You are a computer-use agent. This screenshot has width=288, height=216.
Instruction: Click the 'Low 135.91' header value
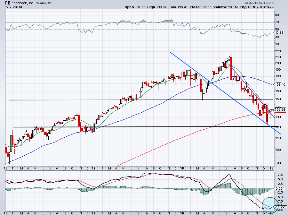point(178,7)
